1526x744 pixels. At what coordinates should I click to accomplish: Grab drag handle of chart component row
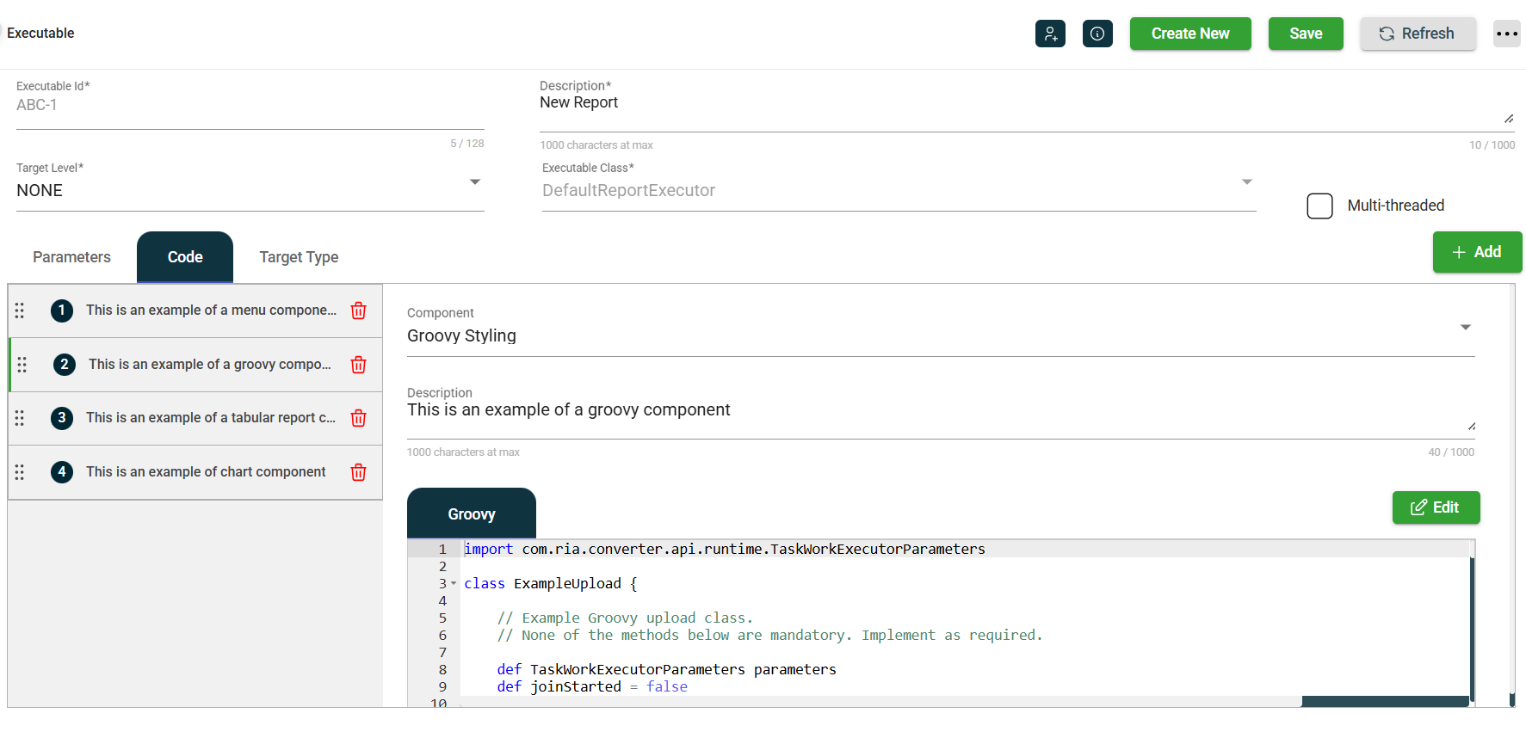tap(20, 472)
